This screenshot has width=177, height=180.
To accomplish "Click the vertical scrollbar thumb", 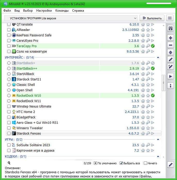I will (163, 83).
